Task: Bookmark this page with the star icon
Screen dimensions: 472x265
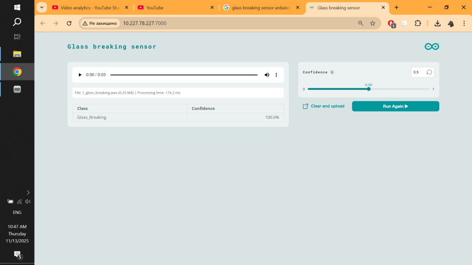Action: (373, 23)
